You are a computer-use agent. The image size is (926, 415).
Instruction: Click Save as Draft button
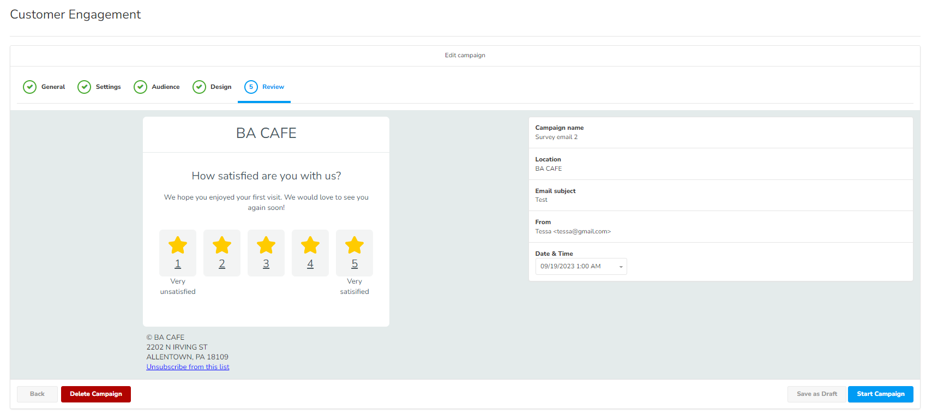pos(816,394)
